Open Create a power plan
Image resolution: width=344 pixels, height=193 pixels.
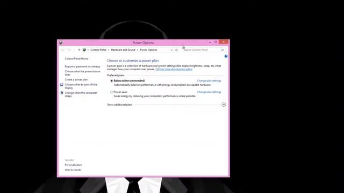click(76, 80)
